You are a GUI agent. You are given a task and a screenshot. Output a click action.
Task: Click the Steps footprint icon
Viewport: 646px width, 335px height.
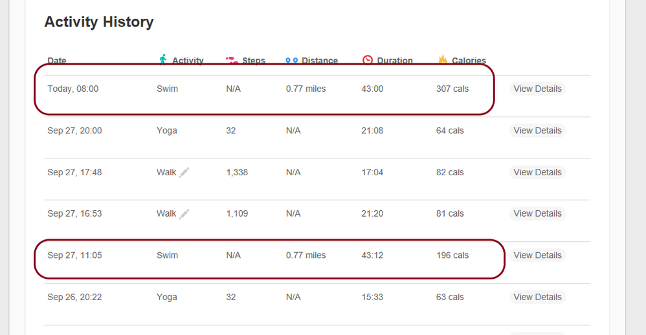[231, 60]
